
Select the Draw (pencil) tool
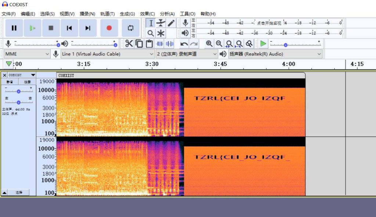coord(171,23)
